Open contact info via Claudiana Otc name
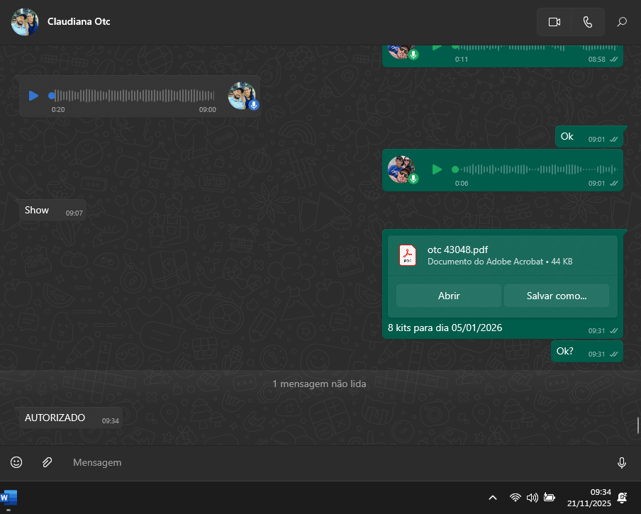This screenshot has width=641, height=514. [79, 21]
